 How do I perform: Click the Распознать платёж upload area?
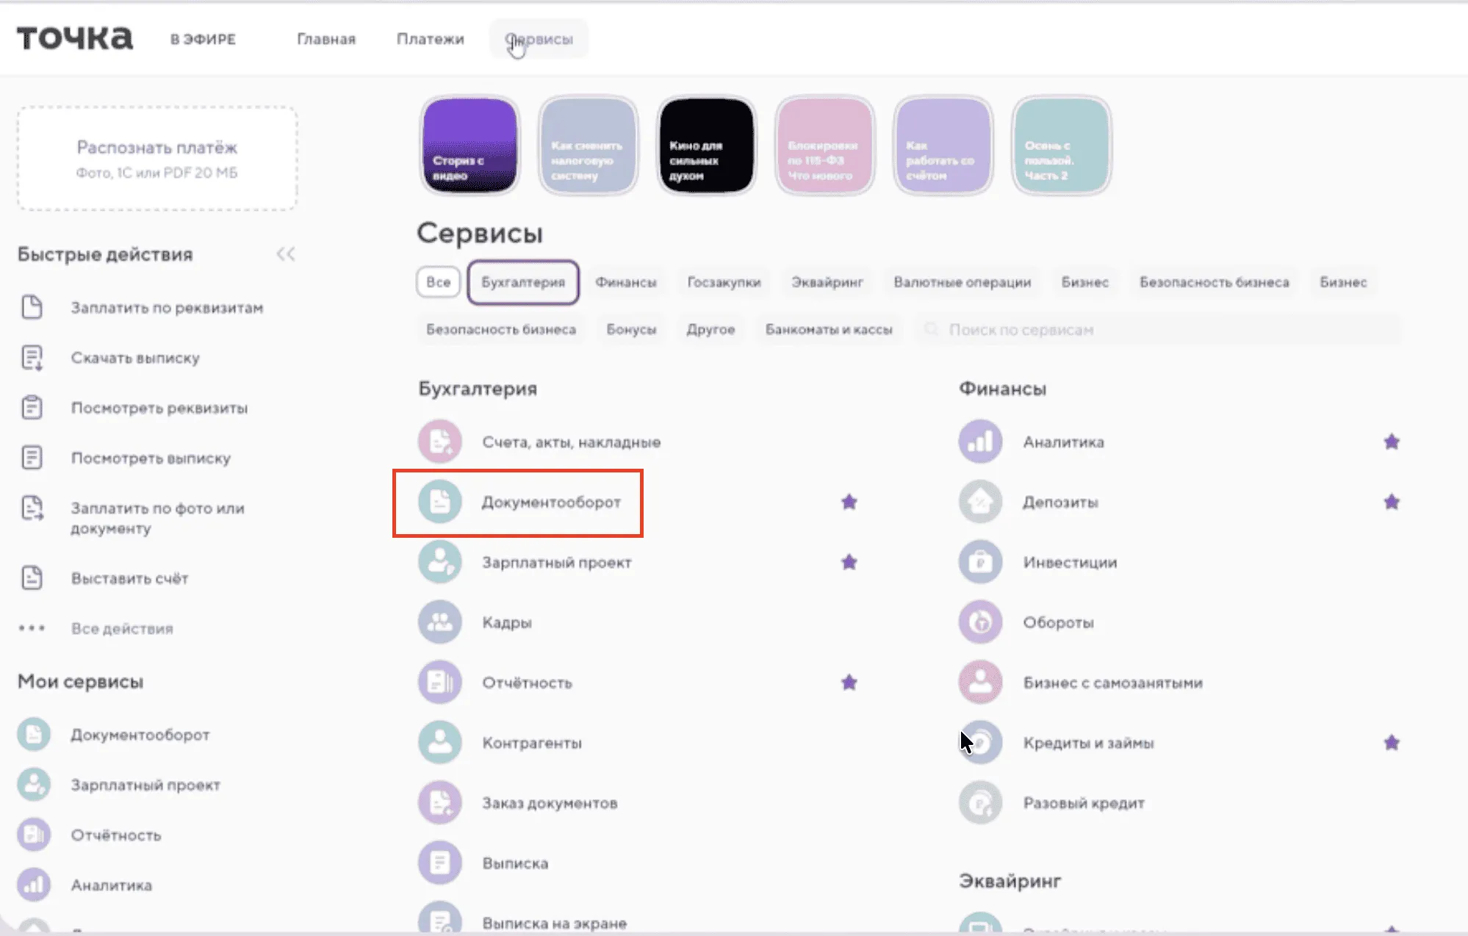[156, 159]
